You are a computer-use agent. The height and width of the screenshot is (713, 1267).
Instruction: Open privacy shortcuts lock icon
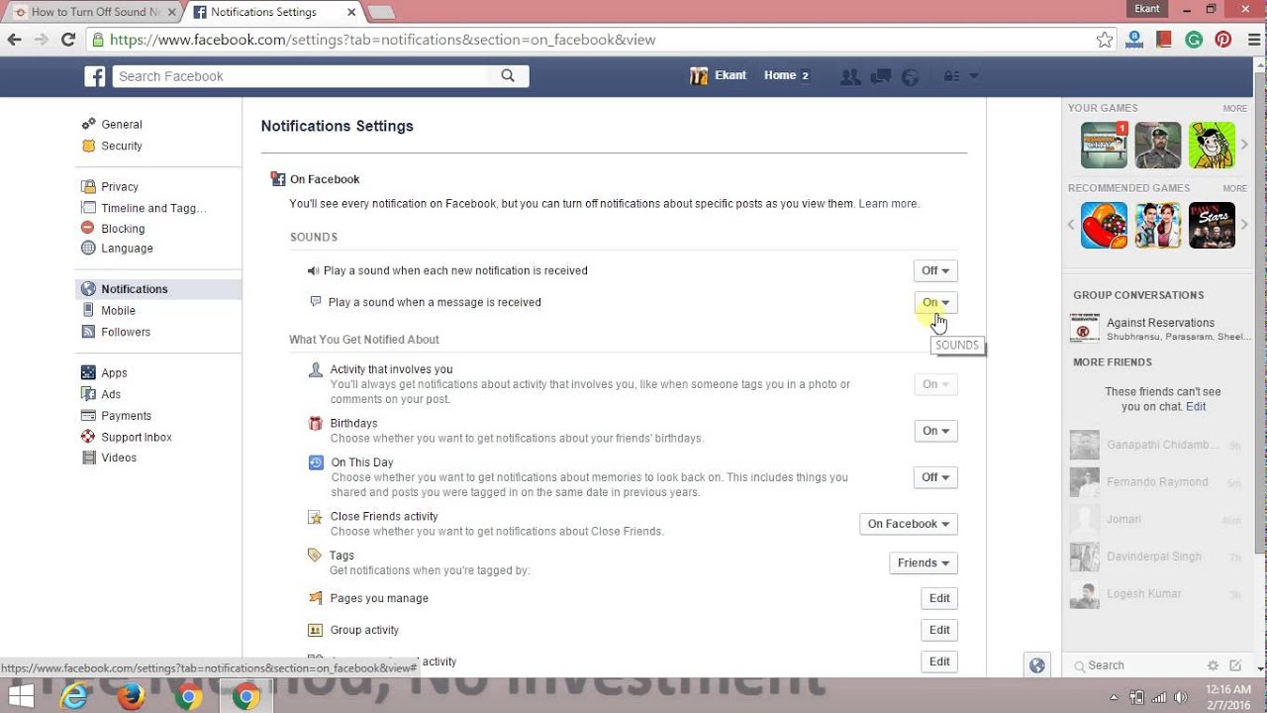[951, 76]
